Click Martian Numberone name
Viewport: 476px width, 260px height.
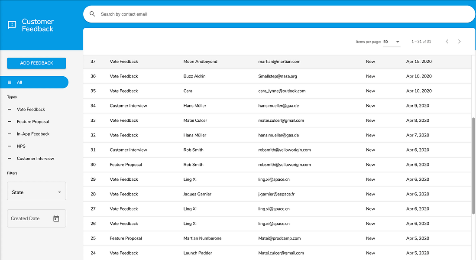coord(202,238)
